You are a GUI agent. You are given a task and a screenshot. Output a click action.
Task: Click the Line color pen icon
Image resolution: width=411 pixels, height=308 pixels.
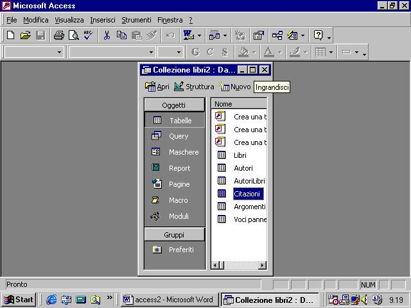coord(295,52)
